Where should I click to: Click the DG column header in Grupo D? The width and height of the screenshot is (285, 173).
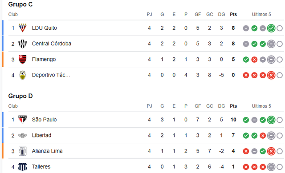[x=221, y=106]
